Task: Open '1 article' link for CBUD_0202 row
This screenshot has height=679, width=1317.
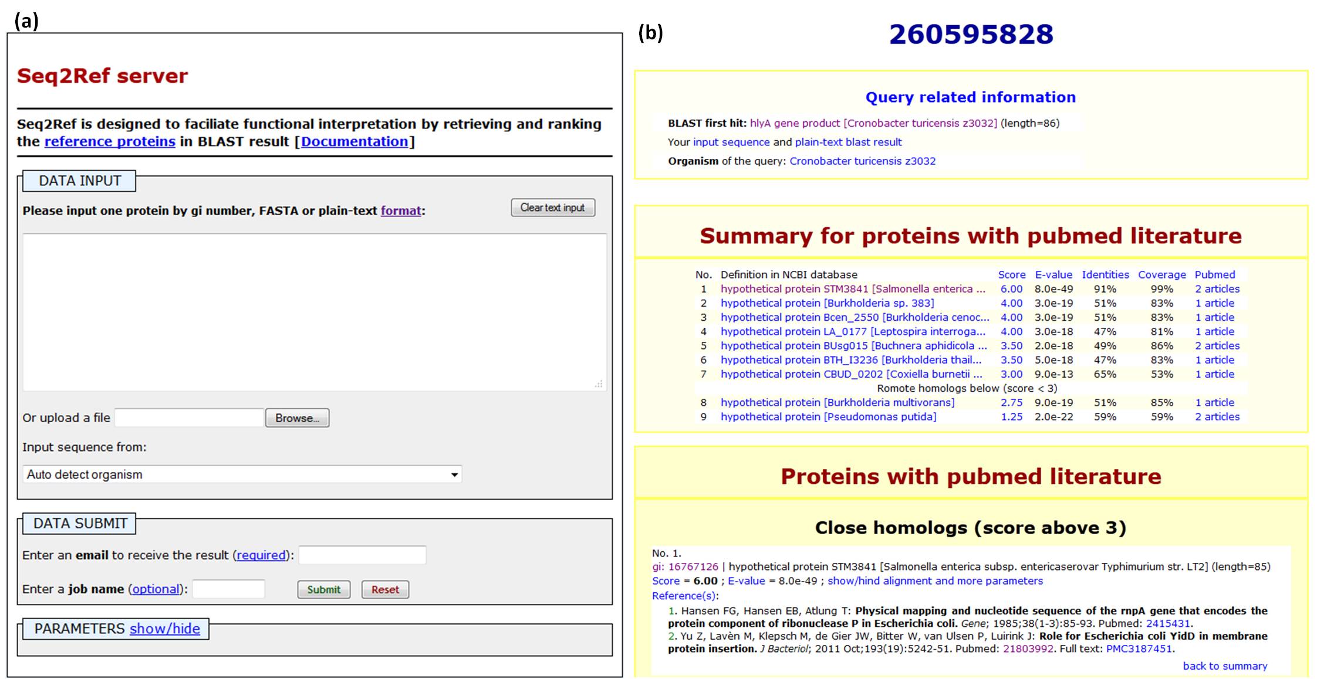Action: [1215, 374]
